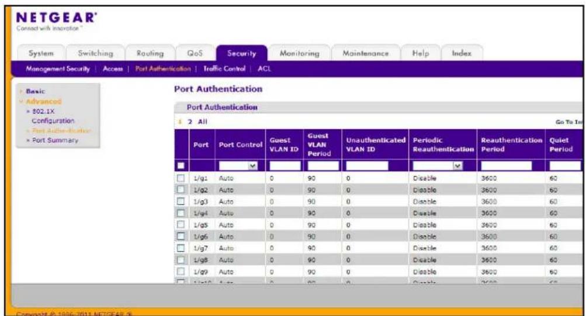Open Management Security submenu

pos(58,68)
